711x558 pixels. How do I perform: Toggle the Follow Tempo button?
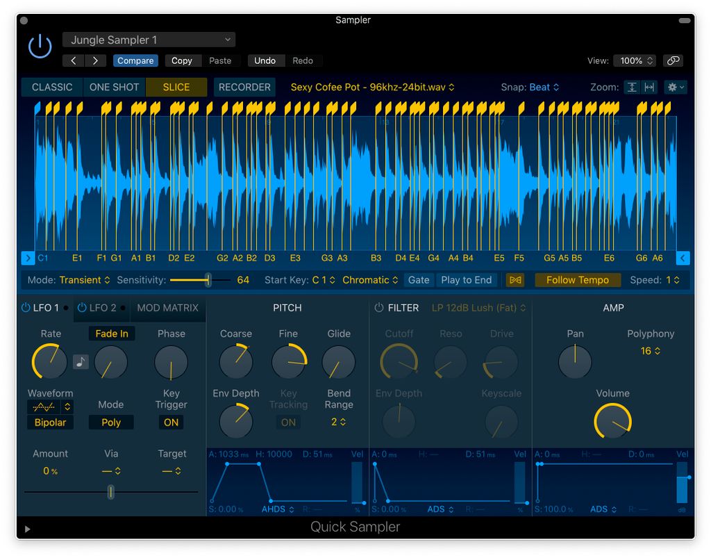click(x=577, y=280)
